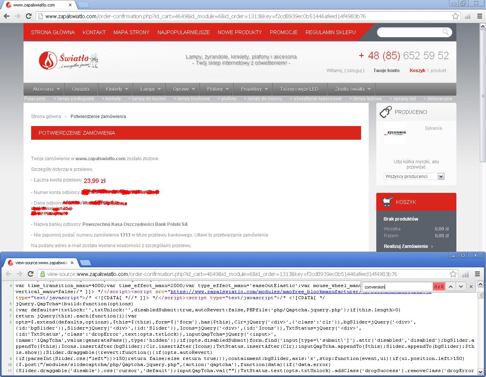This screenshot has width=486, height=377.
Task: Expand the Kinkiety category menu
Action: [x=126, y=89]
